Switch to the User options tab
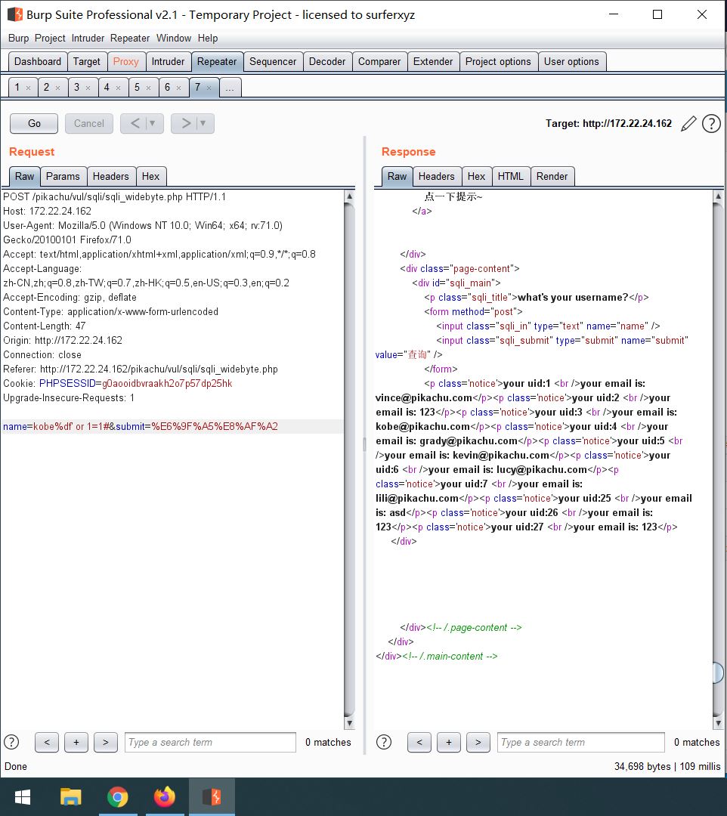Viewport: 727px width, 816px height. 571,61
